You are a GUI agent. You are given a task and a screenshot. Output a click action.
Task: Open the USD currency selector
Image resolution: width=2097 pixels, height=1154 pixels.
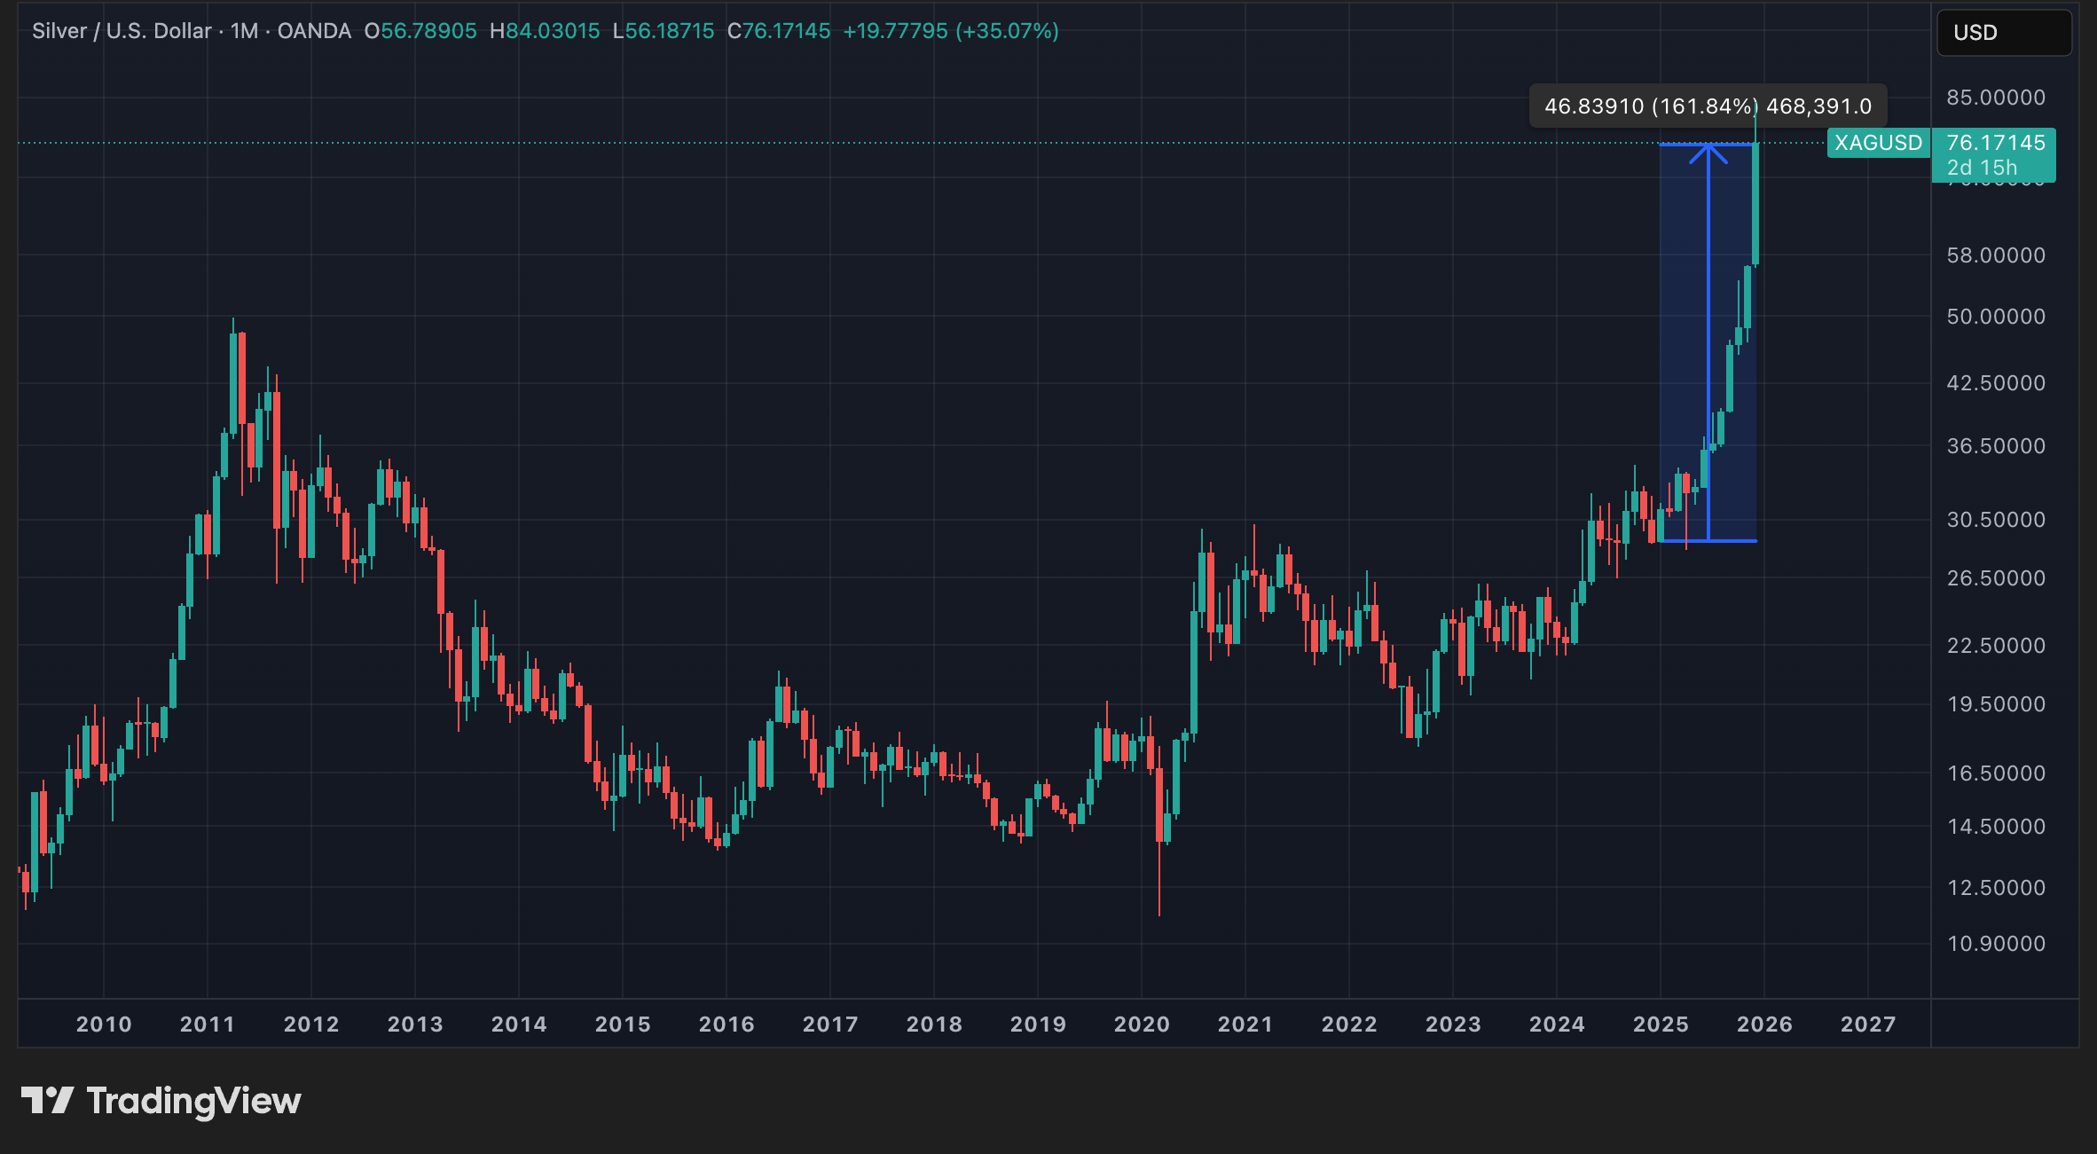coord(2003,33)
